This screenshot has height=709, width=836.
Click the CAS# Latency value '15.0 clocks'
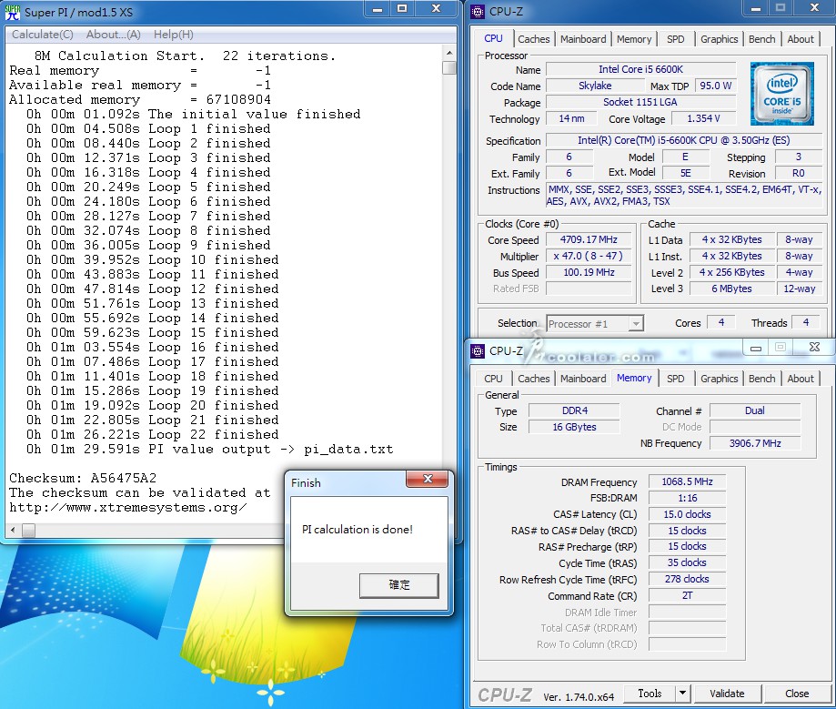(687, 515)
